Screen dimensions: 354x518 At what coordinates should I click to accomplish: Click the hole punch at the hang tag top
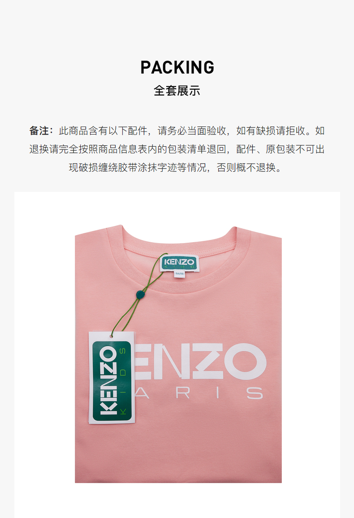click(111, 336)
